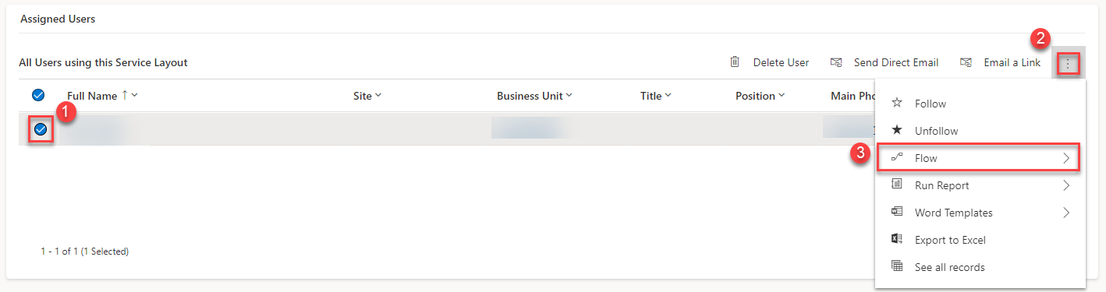
Task: Open the Site column dropdown
Action: (378, 96)
